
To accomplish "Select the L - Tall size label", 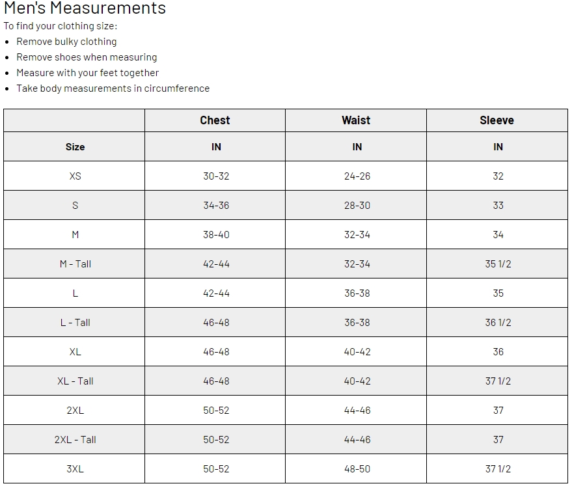I will [x=75, y=323].
